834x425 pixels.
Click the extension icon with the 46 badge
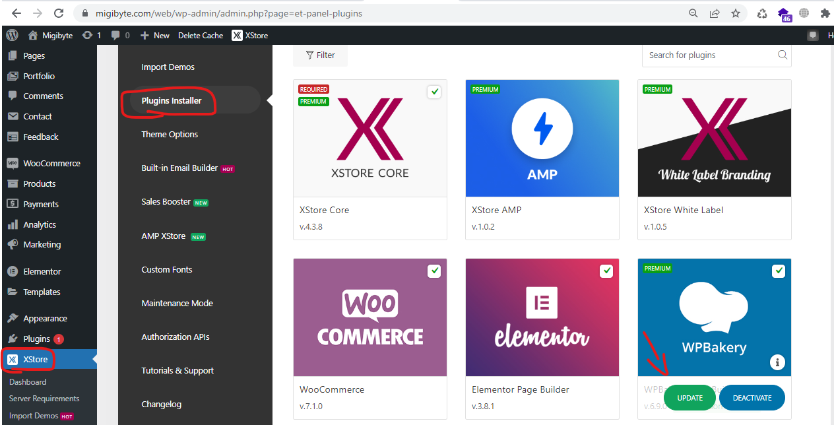[784, 15]
